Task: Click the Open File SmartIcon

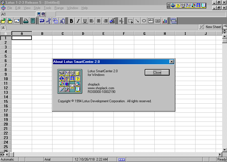Action: [x=3, y=21]
